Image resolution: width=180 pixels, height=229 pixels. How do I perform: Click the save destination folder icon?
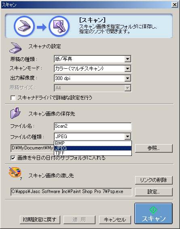(15, 113)
